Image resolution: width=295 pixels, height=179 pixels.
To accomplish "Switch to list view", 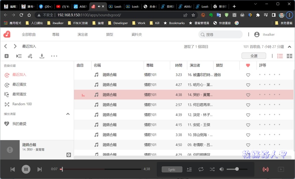I will point(280,56).
